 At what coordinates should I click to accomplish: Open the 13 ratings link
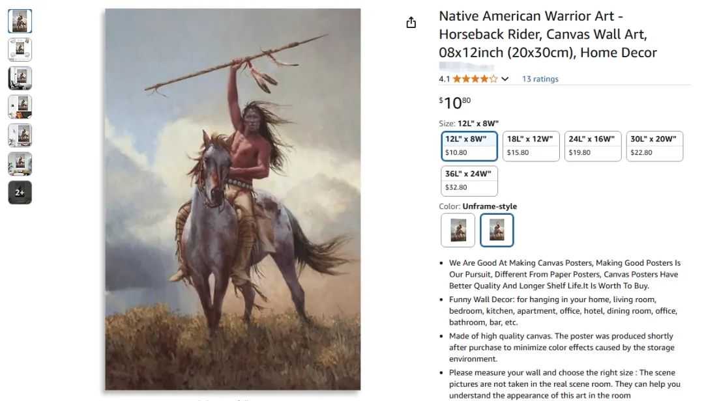540,79
